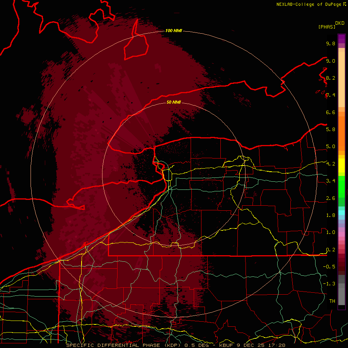This screenshot has width=348, height=348.
Task: Click the NEXLAB-College of DuPage label
Action: (309, 4)
